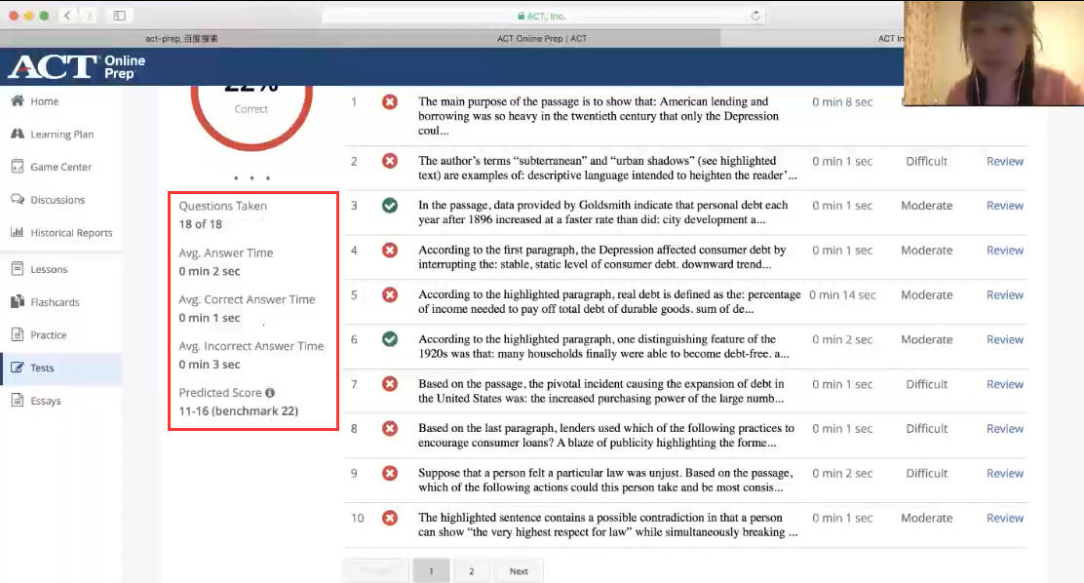Review question 9 about unjust law
The height and width of the screenshot is (583, 1084).
(1004, 473)
